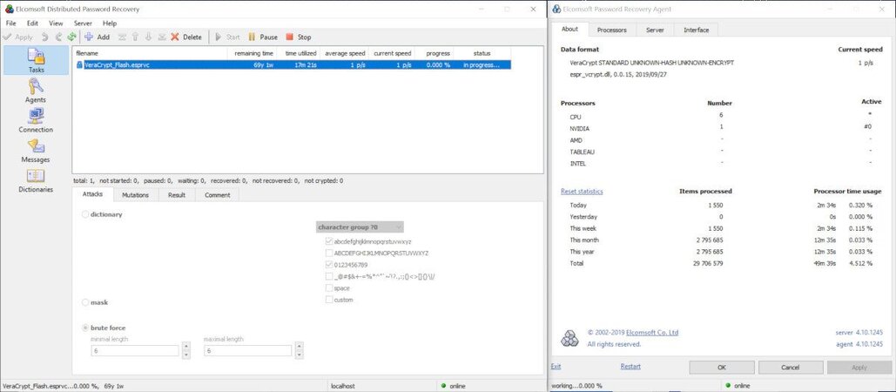Screen dimensions: 896x392
Task: Click move task down arrow icon
Action: [x=149, y=37]
